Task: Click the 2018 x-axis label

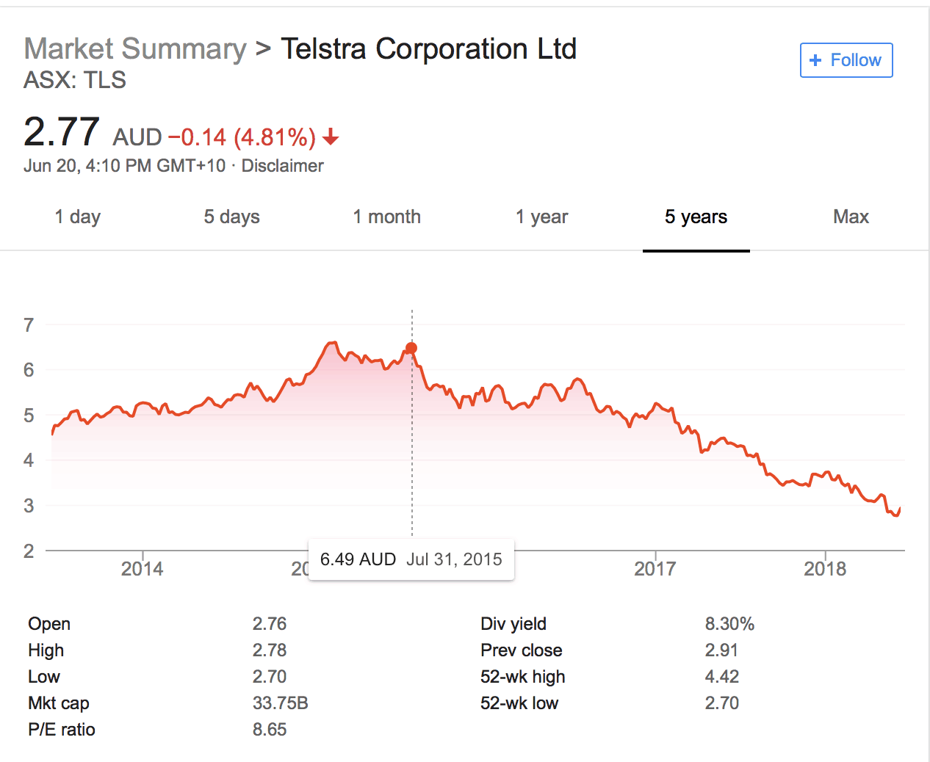Action: click(x=825, y=569)
